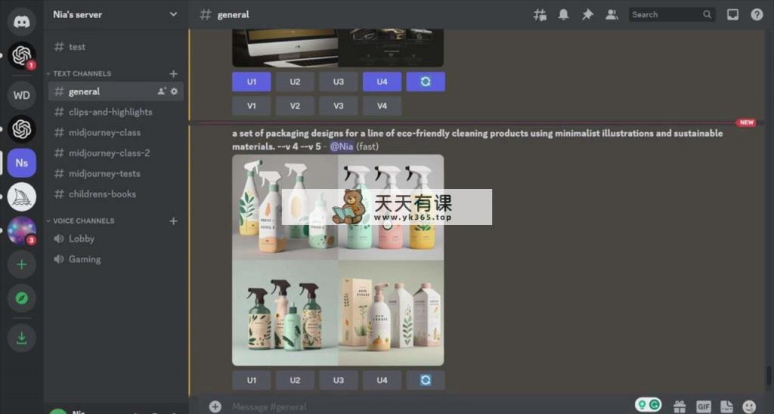Viewport: 774px width, 414px height.
Task: Toggle the member list icon
Action: (611, 15)
